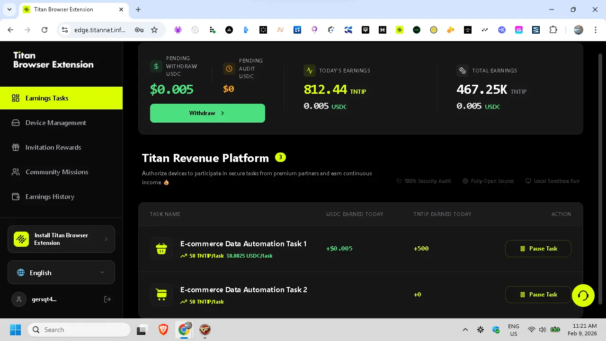Pause E-commerce Data Automation Task 2

tap(538, 295)
